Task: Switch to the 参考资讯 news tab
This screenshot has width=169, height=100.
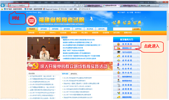Action: 74,74
